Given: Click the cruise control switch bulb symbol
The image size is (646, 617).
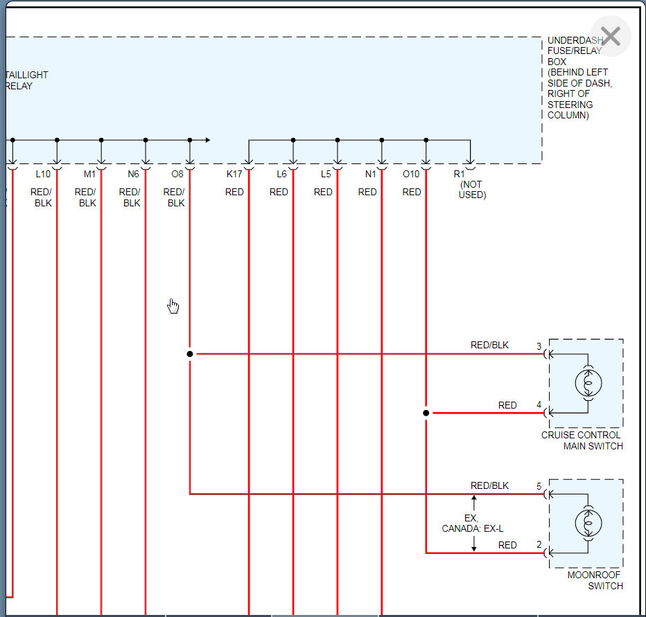Looking at the screenshot, I should point(588,383).
